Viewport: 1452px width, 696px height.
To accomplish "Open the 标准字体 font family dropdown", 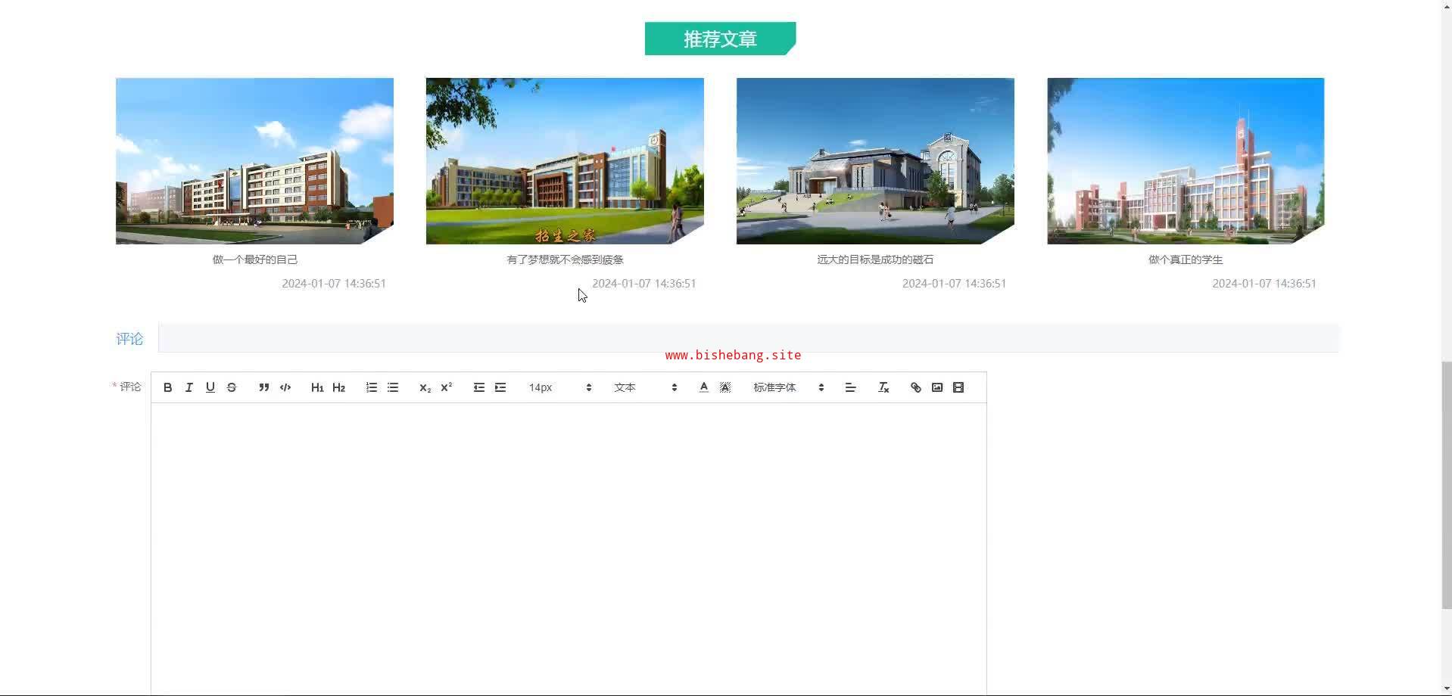I will pyautogui.click(x=789, y=387).
